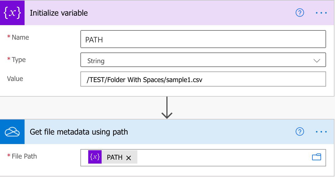Open the Initialize variable ellipsis menu
Image resolution: width=335 pixels, height=177 pixels.
click(321, 13)
